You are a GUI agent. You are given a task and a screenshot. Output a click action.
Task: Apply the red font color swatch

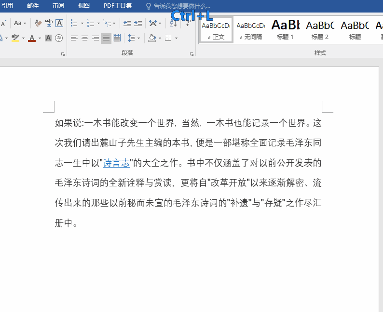32,38
